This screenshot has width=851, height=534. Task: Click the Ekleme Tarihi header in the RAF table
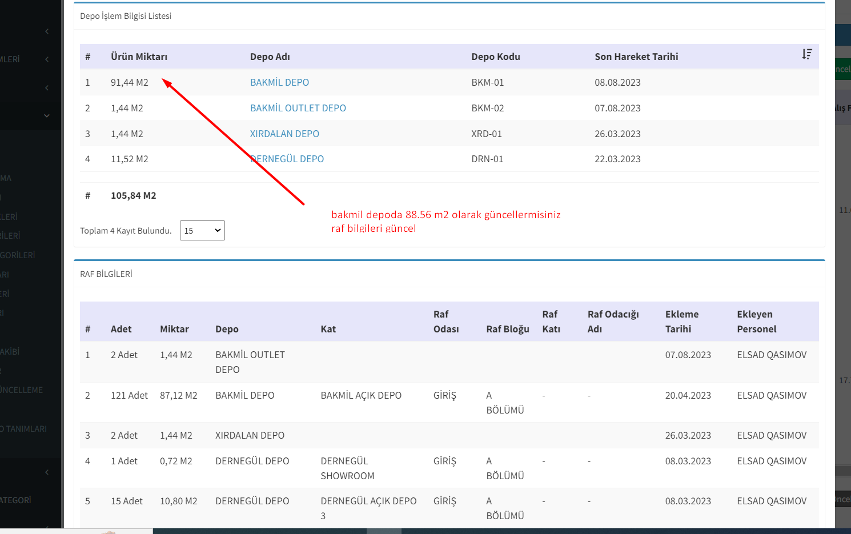coord(681,322)
